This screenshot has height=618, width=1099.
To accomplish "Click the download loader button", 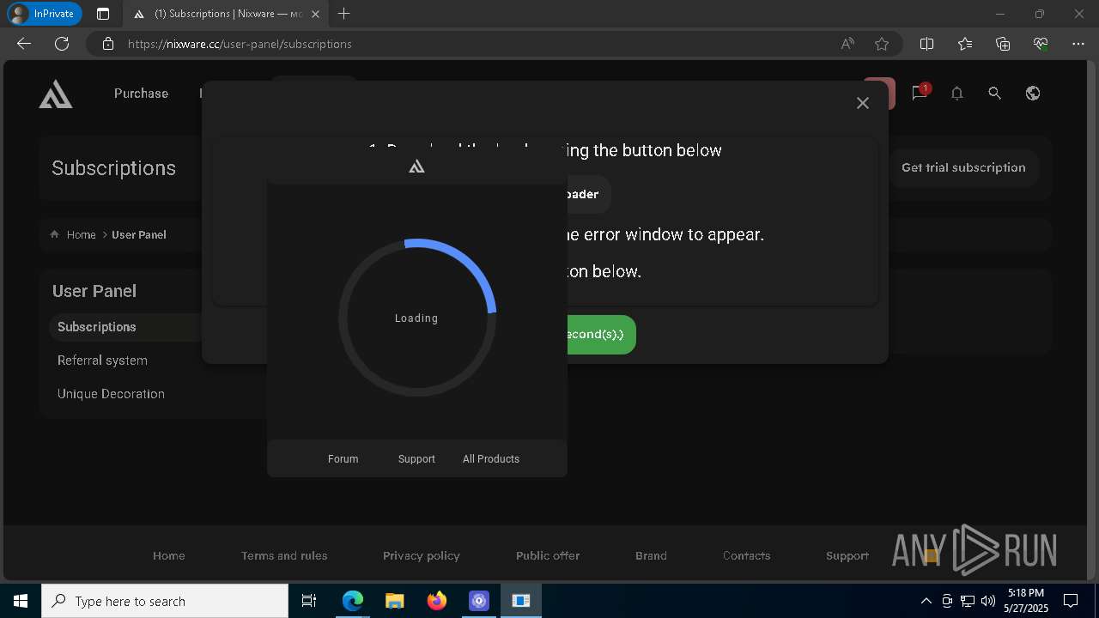I will (588, 194).
